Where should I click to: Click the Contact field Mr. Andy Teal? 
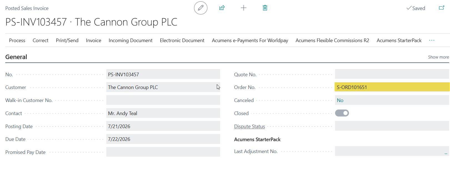pyautogui.click(x=163, y=113)
